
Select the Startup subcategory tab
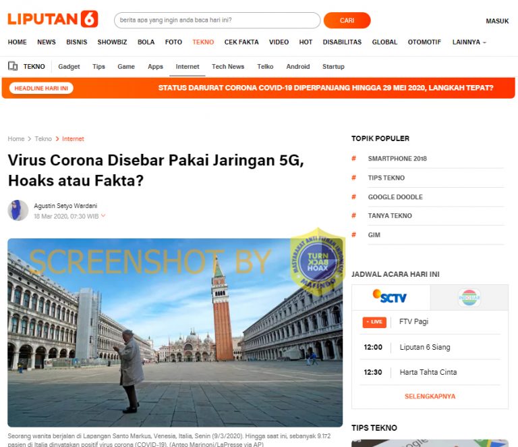point(333,66)
